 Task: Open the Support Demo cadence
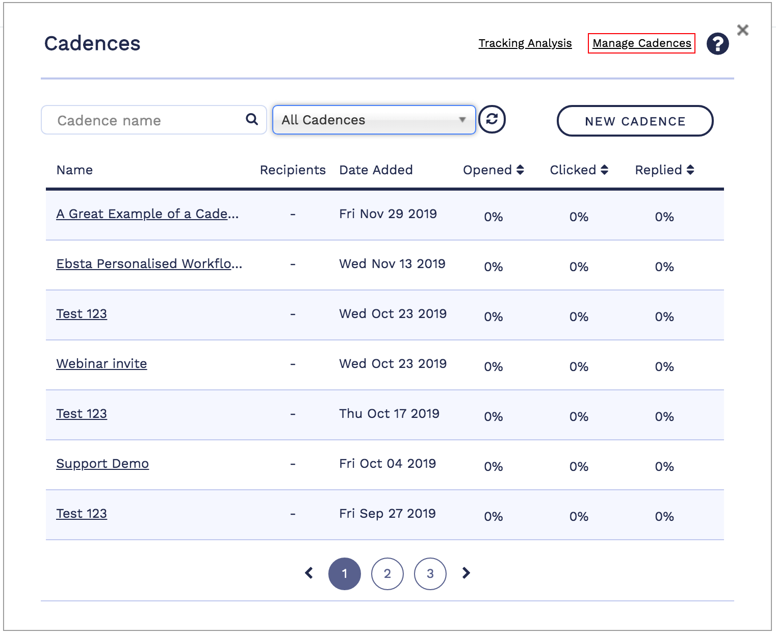(x=102, y=464)
